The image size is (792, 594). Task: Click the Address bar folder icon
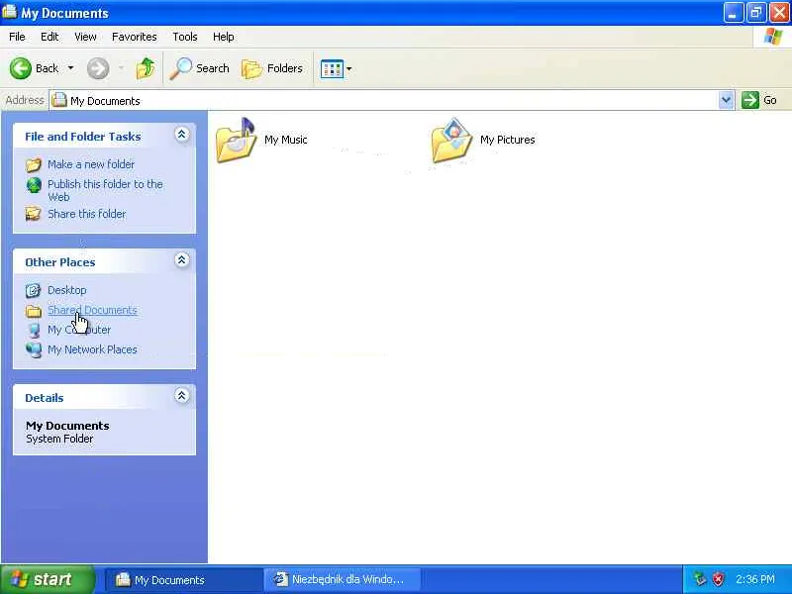[x=59, y=100]
